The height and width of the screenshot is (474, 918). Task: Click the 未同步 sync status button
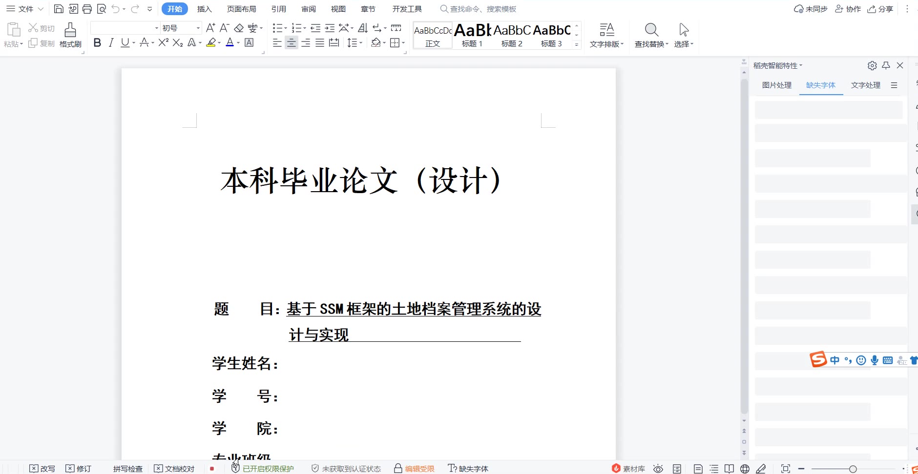811,9
